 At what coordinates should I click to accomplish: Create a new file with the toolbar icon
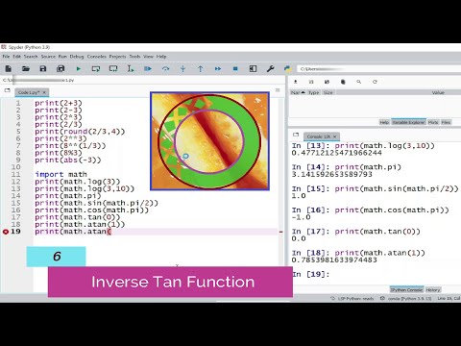tap(9, 68)
